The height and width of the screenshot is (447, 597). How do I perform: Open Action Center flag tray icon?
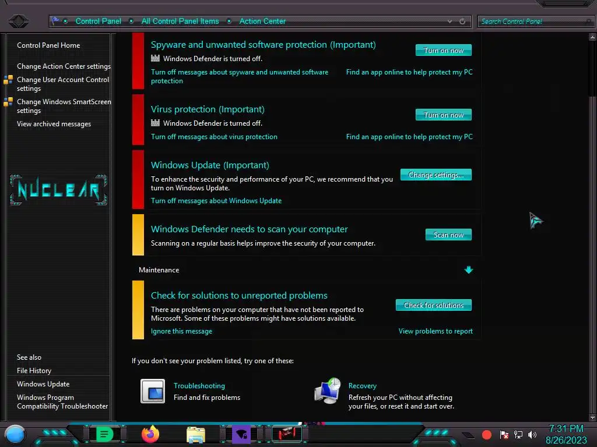tap(504, 435)
